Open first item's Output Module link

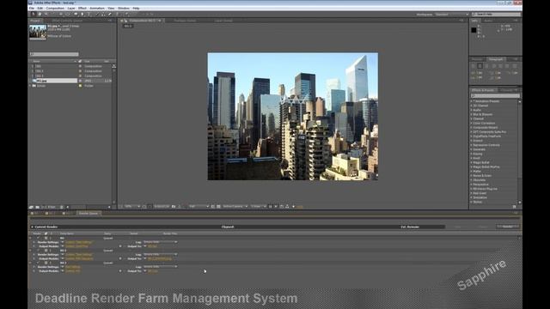click(x=76, y=246)
